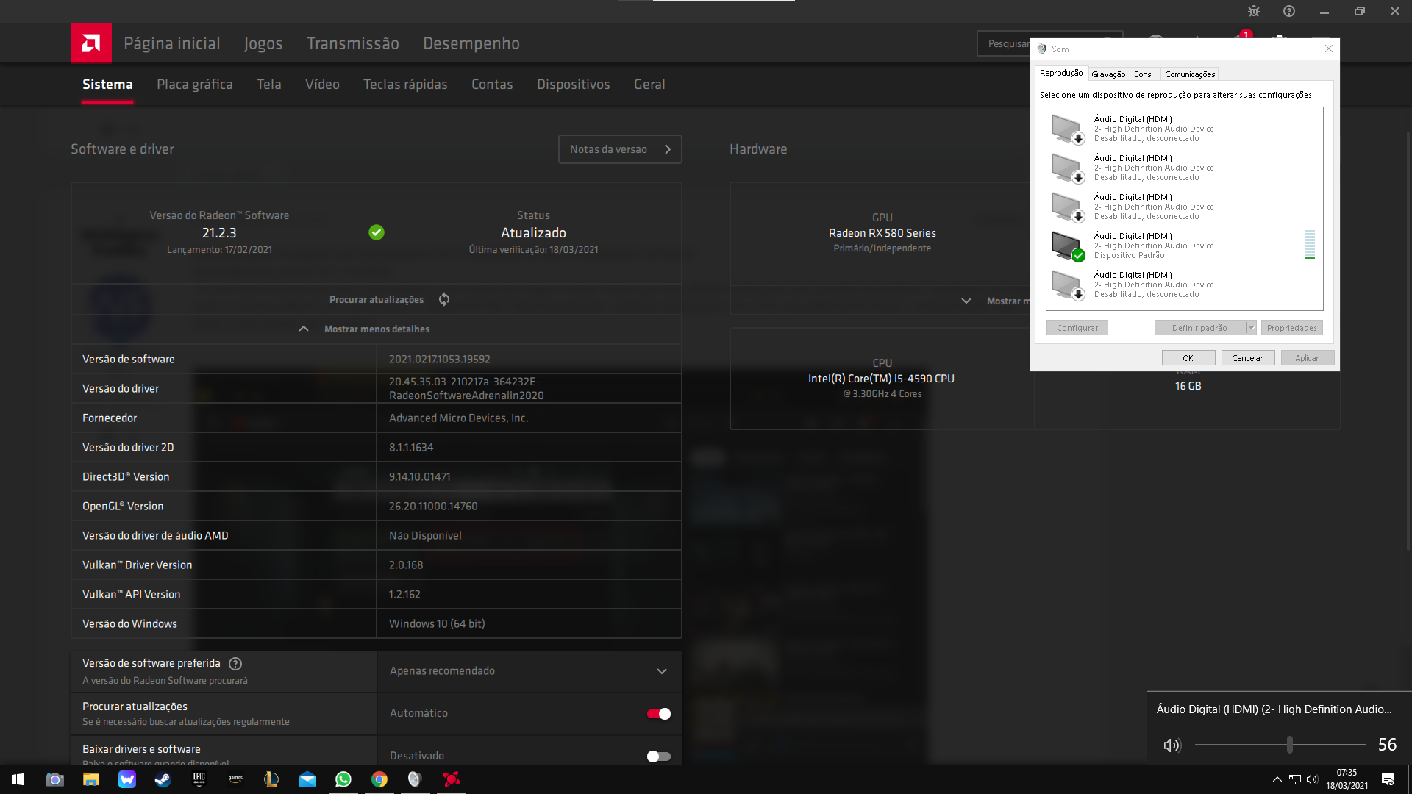Image resolution: width=1412 pixels, height=794 pixels.
Task: Click the green Atualizado status checkmark
Action: point(377,232)
